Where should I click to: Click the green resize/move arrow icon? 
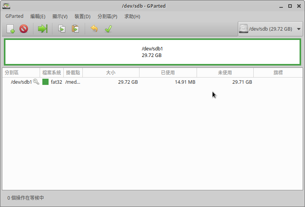coord(42,29)
